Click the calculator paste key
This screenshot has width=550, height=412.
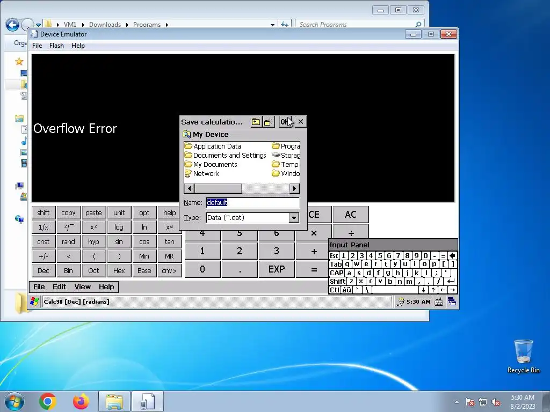click(x=93, y=212)
